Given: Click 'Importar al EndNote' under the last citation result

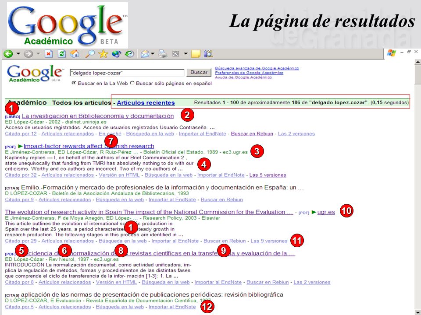Looking at the screenshot, I should pos(172,307).
